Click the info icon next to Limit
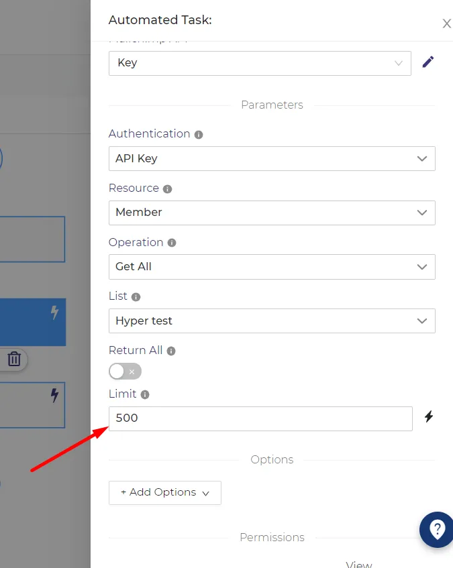Screen dimensions: 453x568 pyautogui.click(x=145, y=394)
